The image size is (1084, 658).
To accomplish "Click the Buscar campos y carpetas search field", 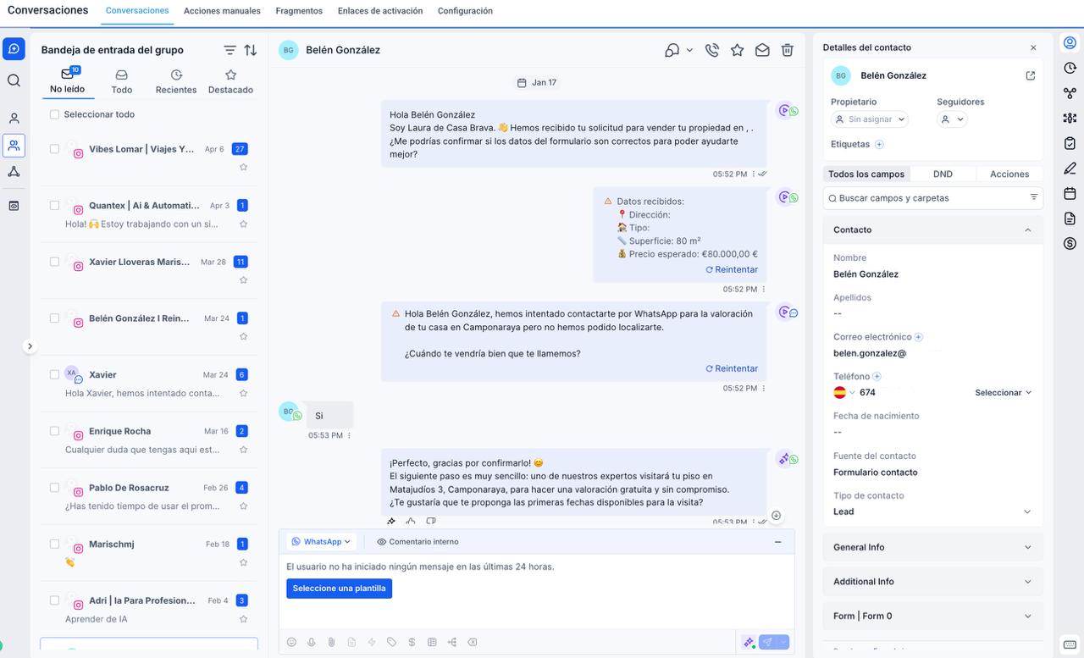I will coord(923,197).
